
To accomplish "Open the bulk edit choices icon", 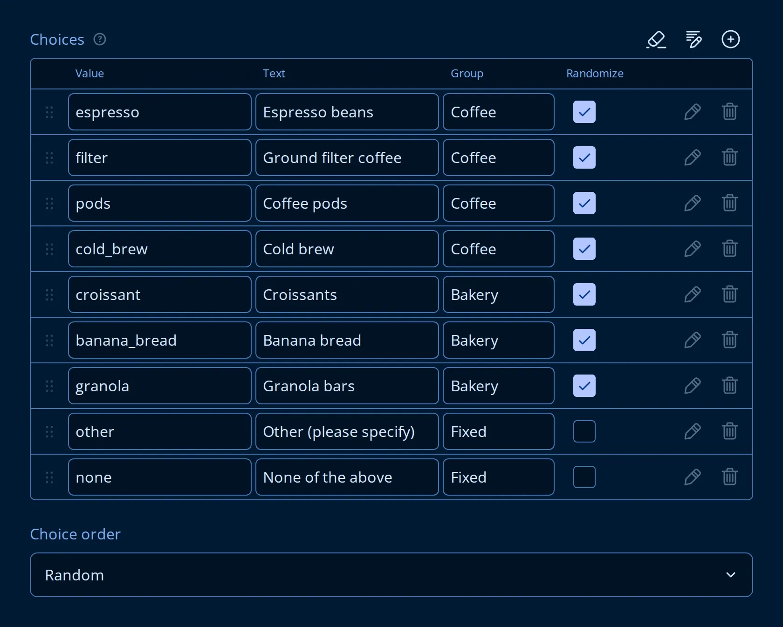I will [x=694, y=40].
